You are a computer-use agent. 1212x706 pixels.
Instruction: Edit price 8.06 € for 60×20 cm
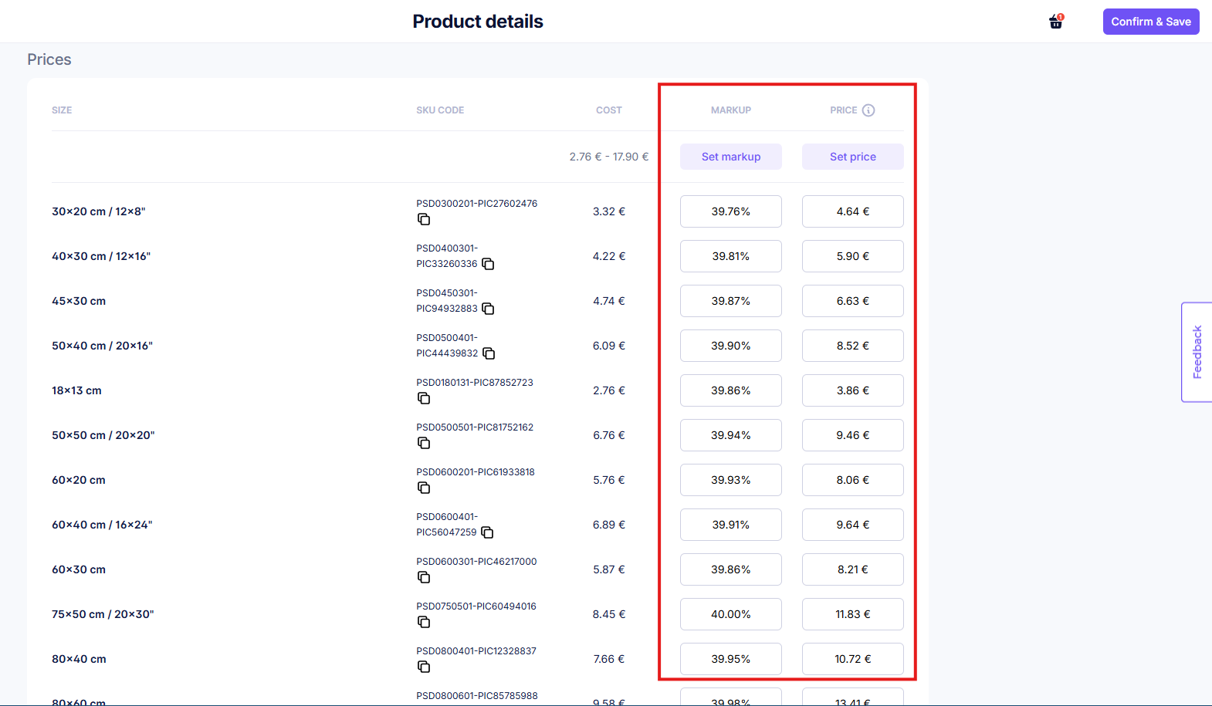[853, 480]
